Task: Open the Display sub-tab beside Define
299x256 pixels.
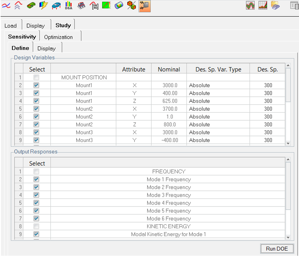Action: click(47, 49)
